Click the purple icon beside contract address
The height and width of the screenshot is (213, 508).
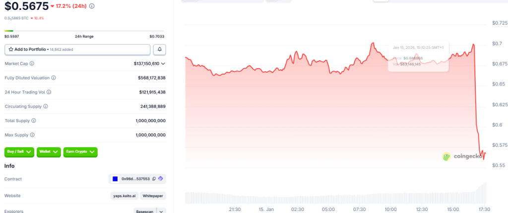click(161, 179)
